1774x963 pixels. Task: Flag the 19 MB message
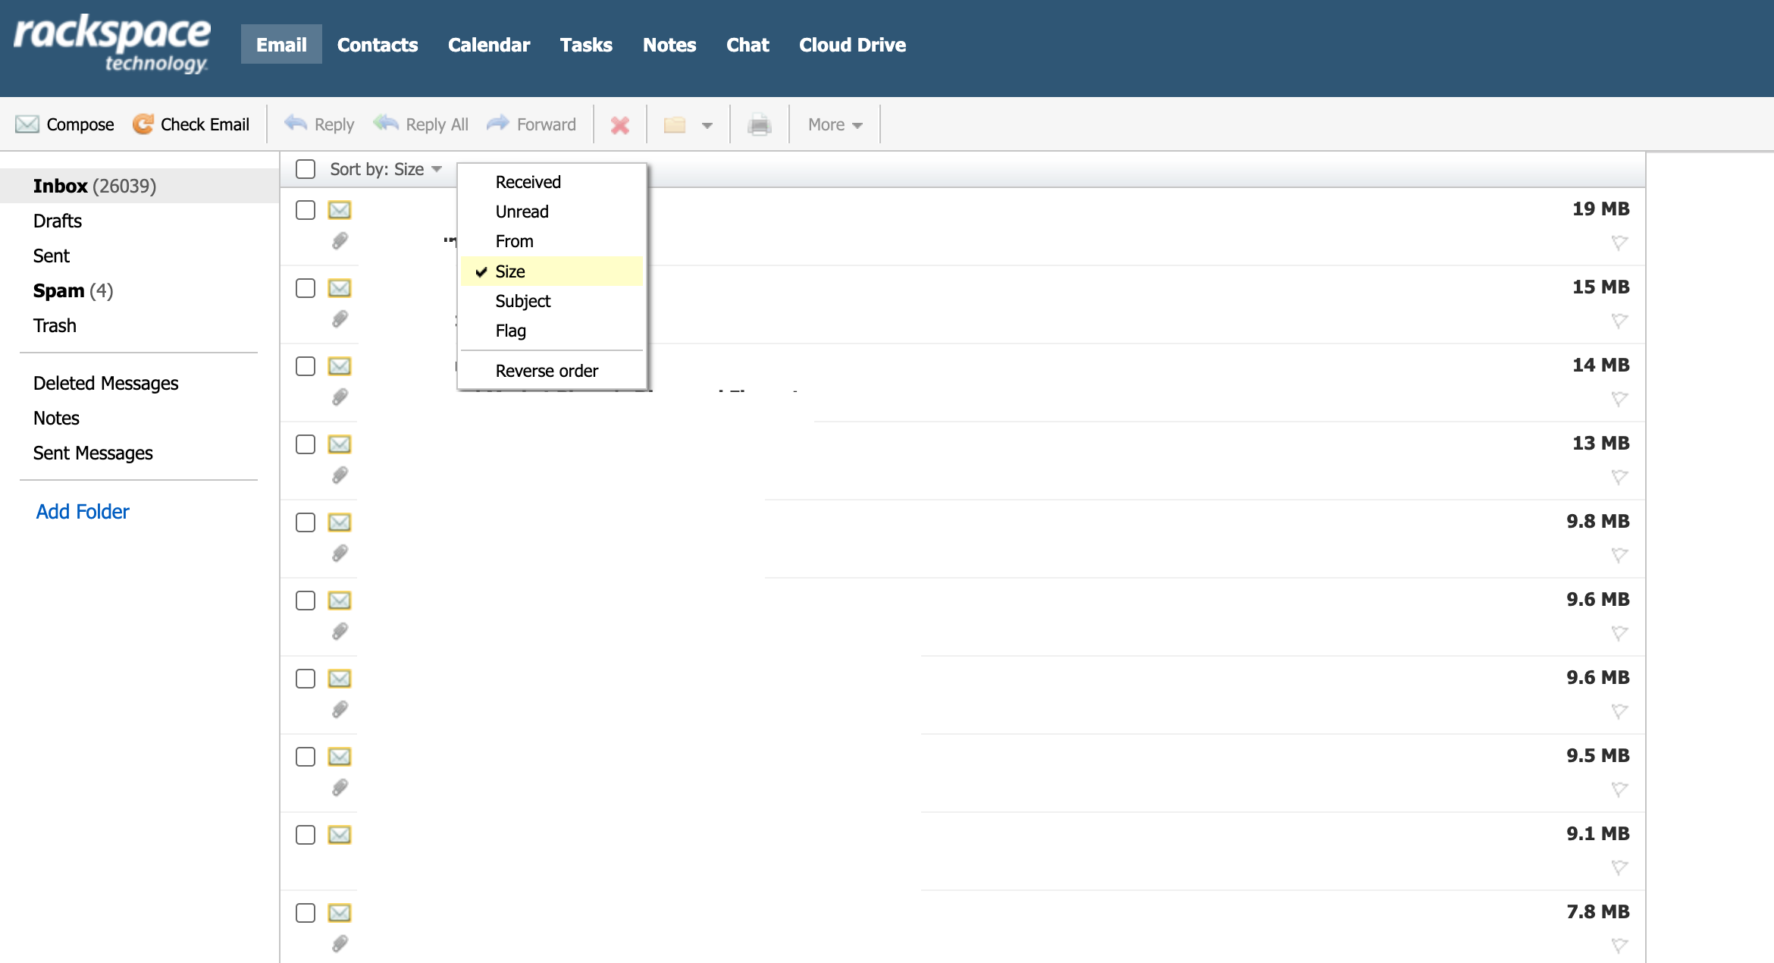(1619, 243)
